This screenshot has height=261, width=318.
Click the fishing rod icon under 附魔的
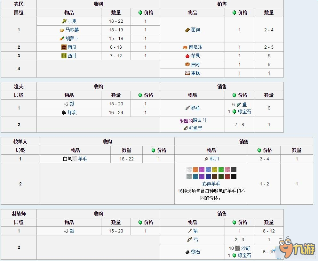tap(185, 127)
